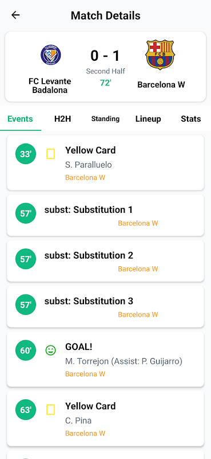Tap the Barcelona W label under GOAL!
The image size is (211, 459).
[85, 374]
